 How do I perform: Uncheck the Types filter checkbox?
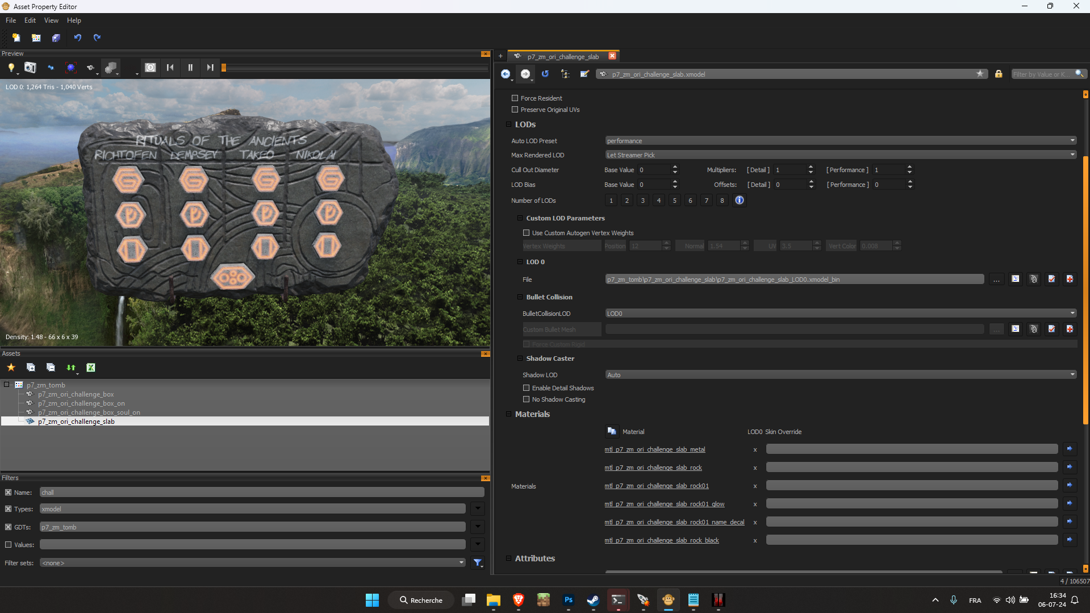tap(8, 509)
